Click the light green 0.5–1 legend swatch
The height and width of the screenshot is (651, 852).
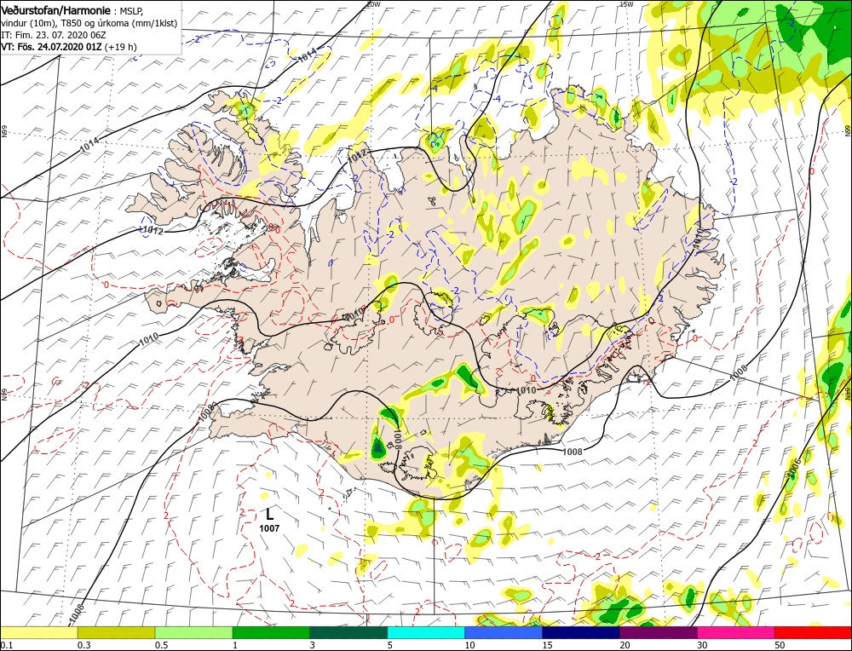[x=193, y=632]
